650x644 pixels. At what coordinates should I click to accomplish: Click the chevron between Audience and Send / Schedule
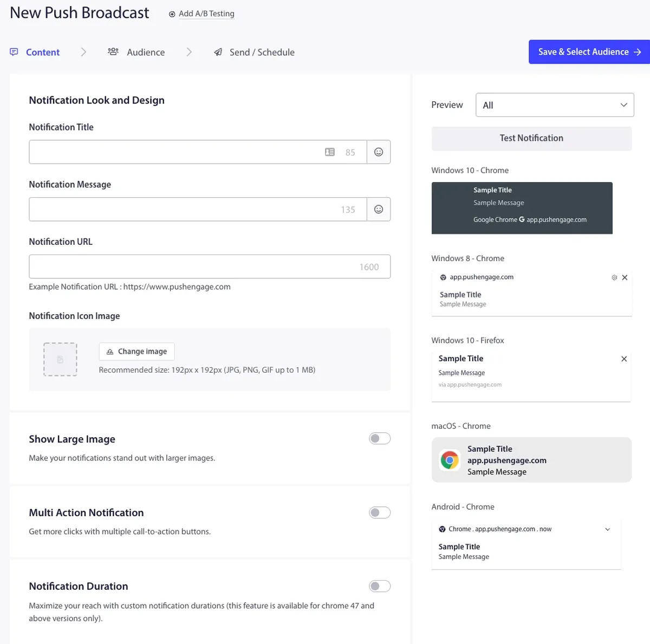tap(189, 52)
